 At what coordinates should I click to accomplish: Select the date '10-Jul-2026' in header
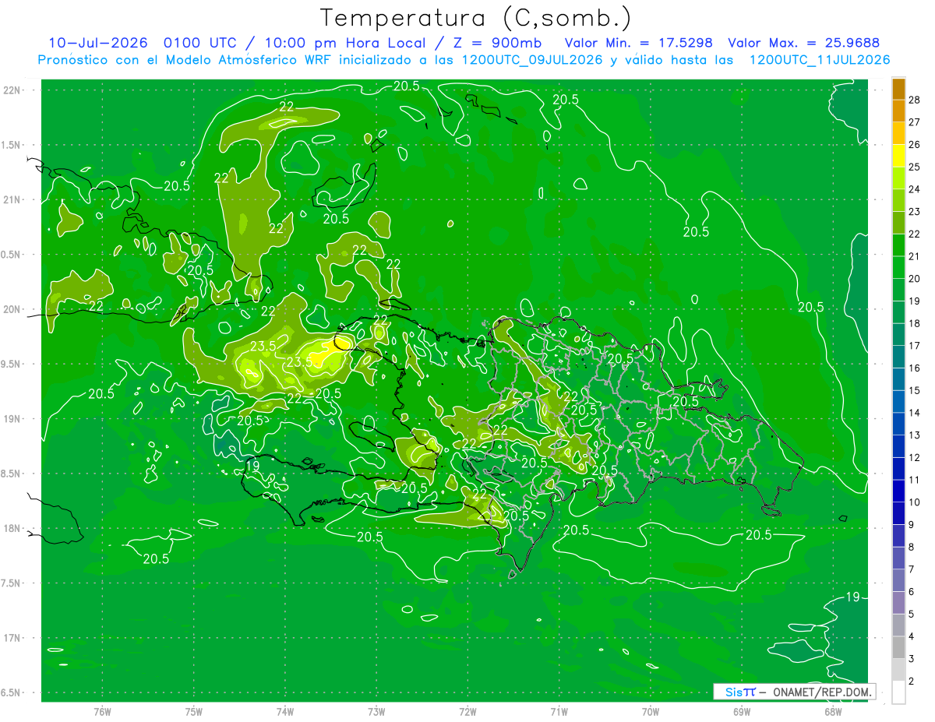click(98, 43)
